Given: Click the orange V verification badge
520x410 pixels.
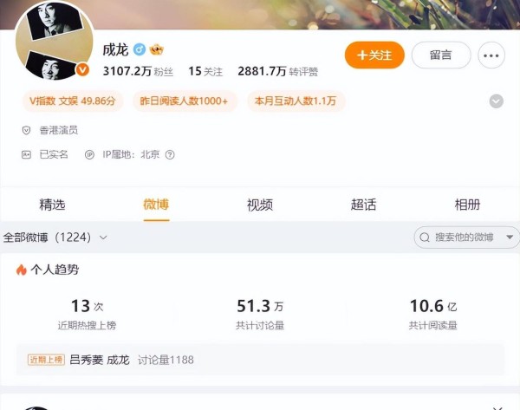Looking at the screenshot, I should click(82, 70).
